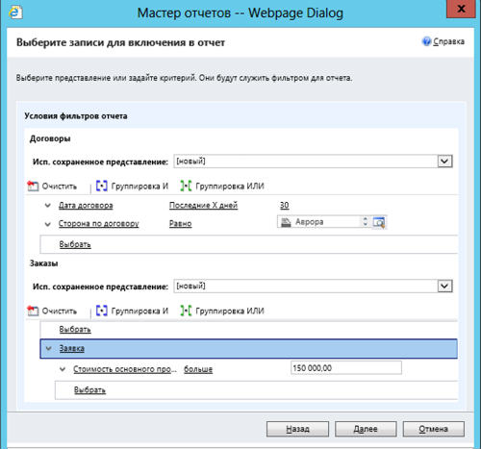Collapse the chevron beside Заявка
The height and width of the screenshot is (449, 481).
point(48,348)
